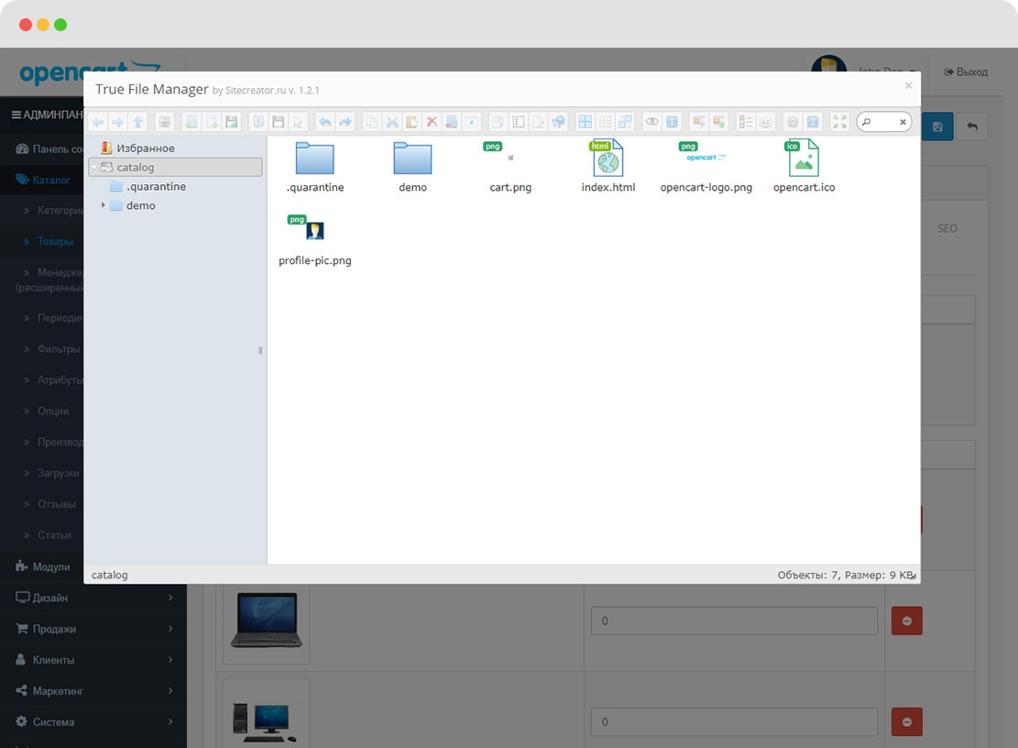Select the opencart-logo.png file

point(706,168)
